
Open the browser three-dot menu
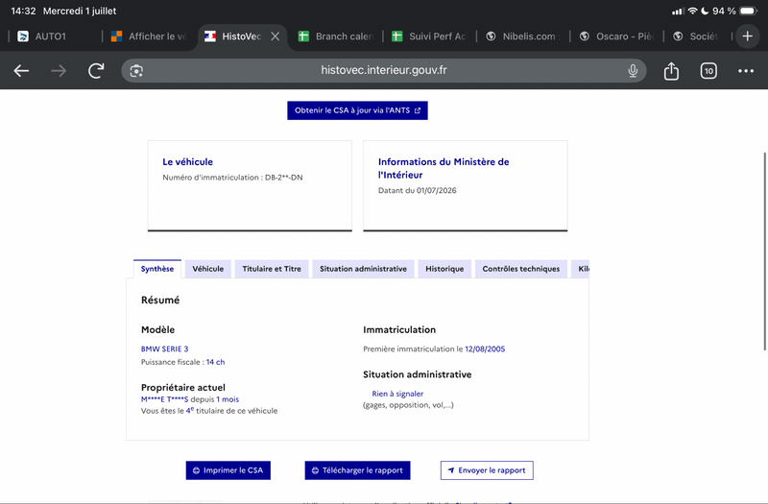pos(746,71)
